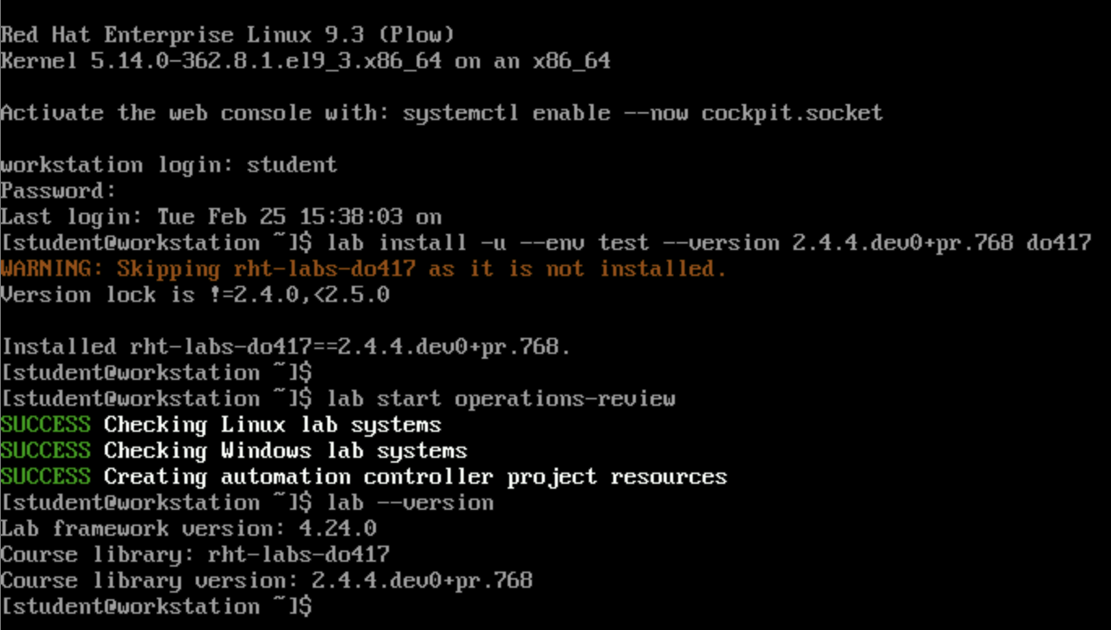Click the "Red Hat Enterprise Linux 9.3" banner line
The image size is (1111, 630).
click(227, 35)
